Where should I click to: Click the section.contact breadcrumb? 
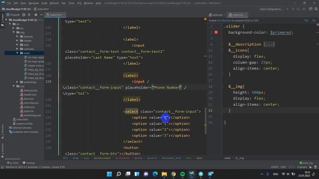[x=102, y=158]
